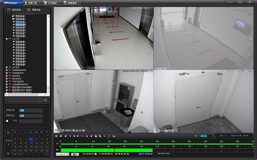257x160 pixels.
Task: Click the double-down arrow below the calendar month
Action: click(x=8, y=153)
